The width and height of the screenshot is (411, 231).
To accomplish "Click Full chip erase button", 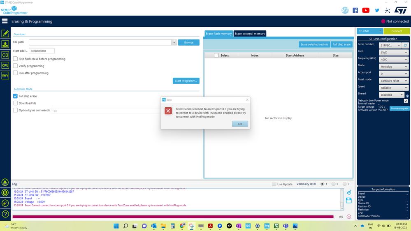I will tap(341, 44).
